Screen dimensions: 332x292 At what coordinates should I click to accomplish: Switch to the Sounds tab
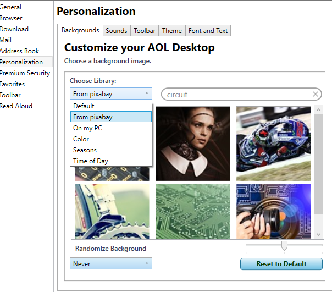116,31
